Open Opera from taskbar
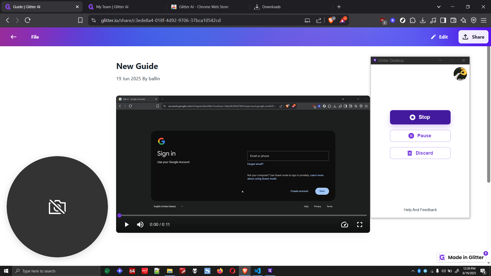This screenshot has width=491, height=276. tap(232, 271)
